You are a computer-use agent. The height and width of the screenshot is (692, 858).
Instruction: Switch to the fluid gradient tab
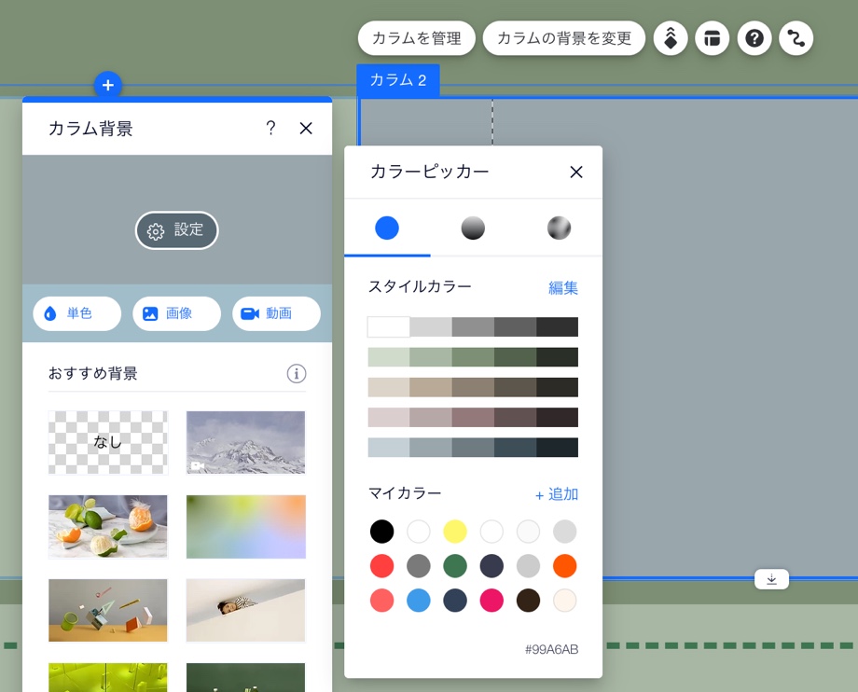(x=559, y=228)
